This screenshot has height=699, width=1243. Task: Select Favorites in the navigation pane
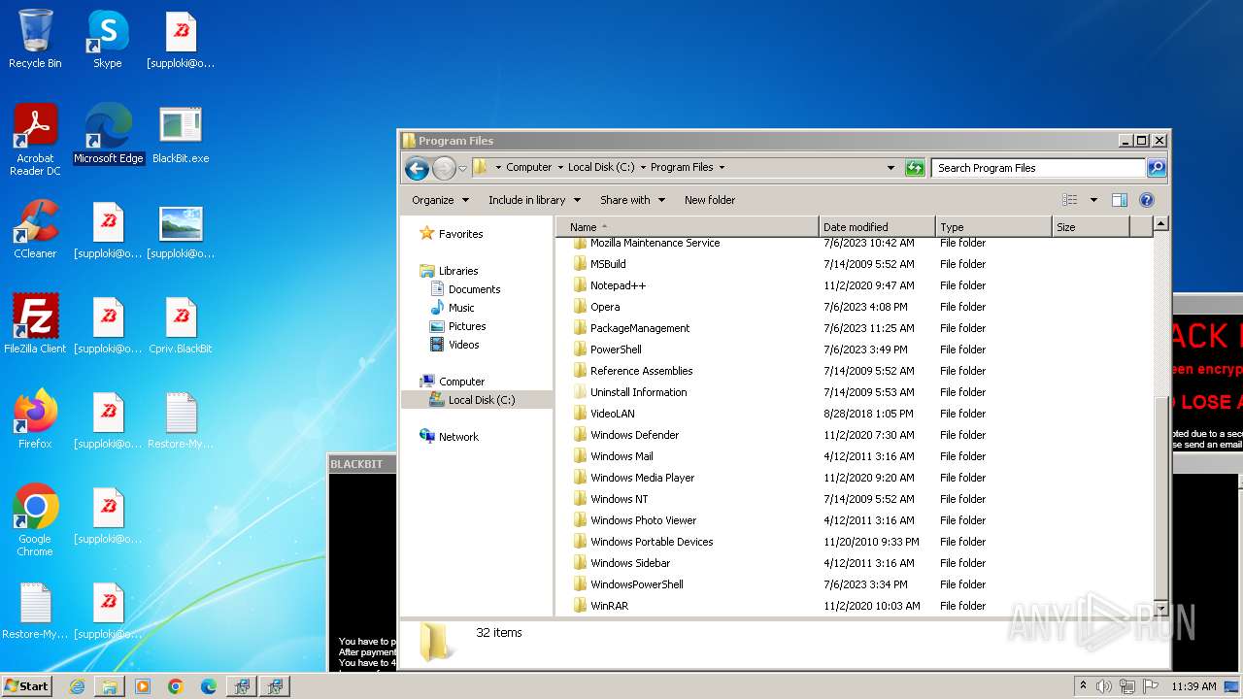point(460,234)
